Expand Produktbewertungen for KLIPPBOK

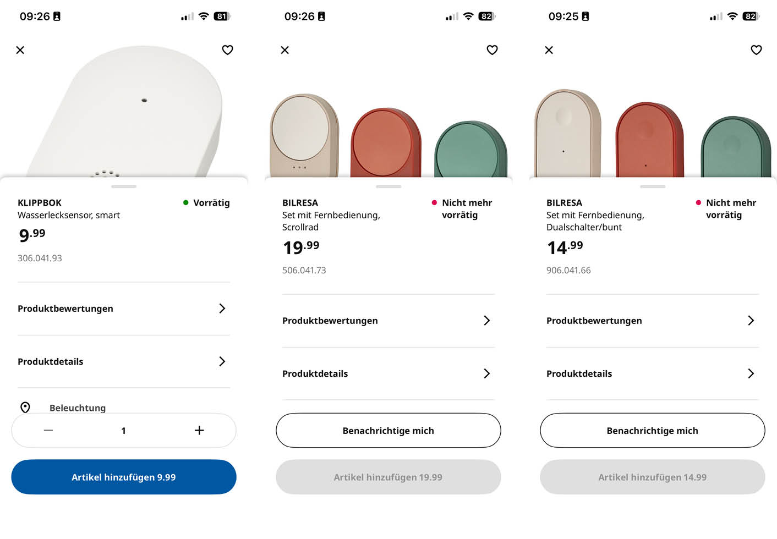click(x=123, y=309)
